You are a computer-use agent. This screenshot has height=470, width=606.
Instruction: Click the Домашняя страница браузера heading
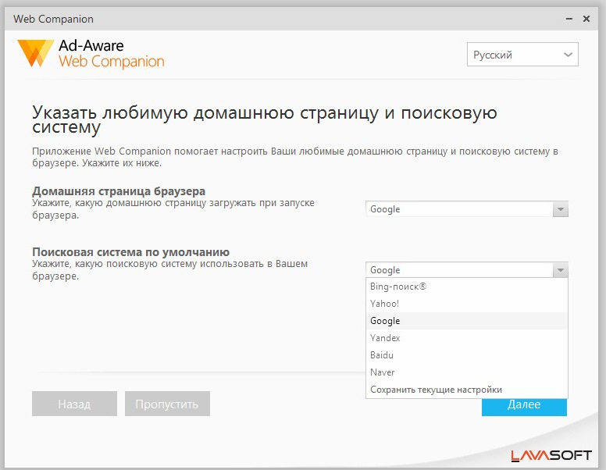(x=119, y=191)
